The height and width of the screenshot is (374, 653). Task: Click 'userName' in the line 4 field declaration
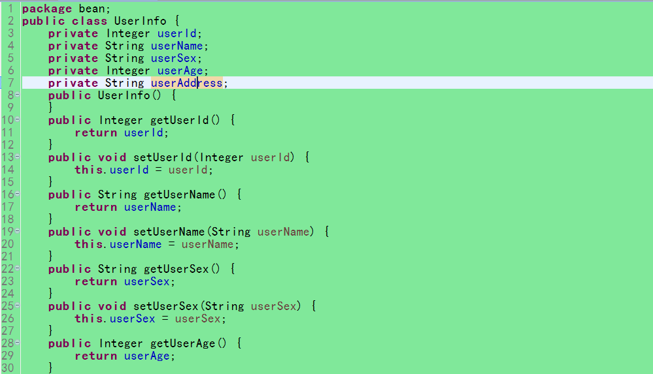[x=176, y=46]
